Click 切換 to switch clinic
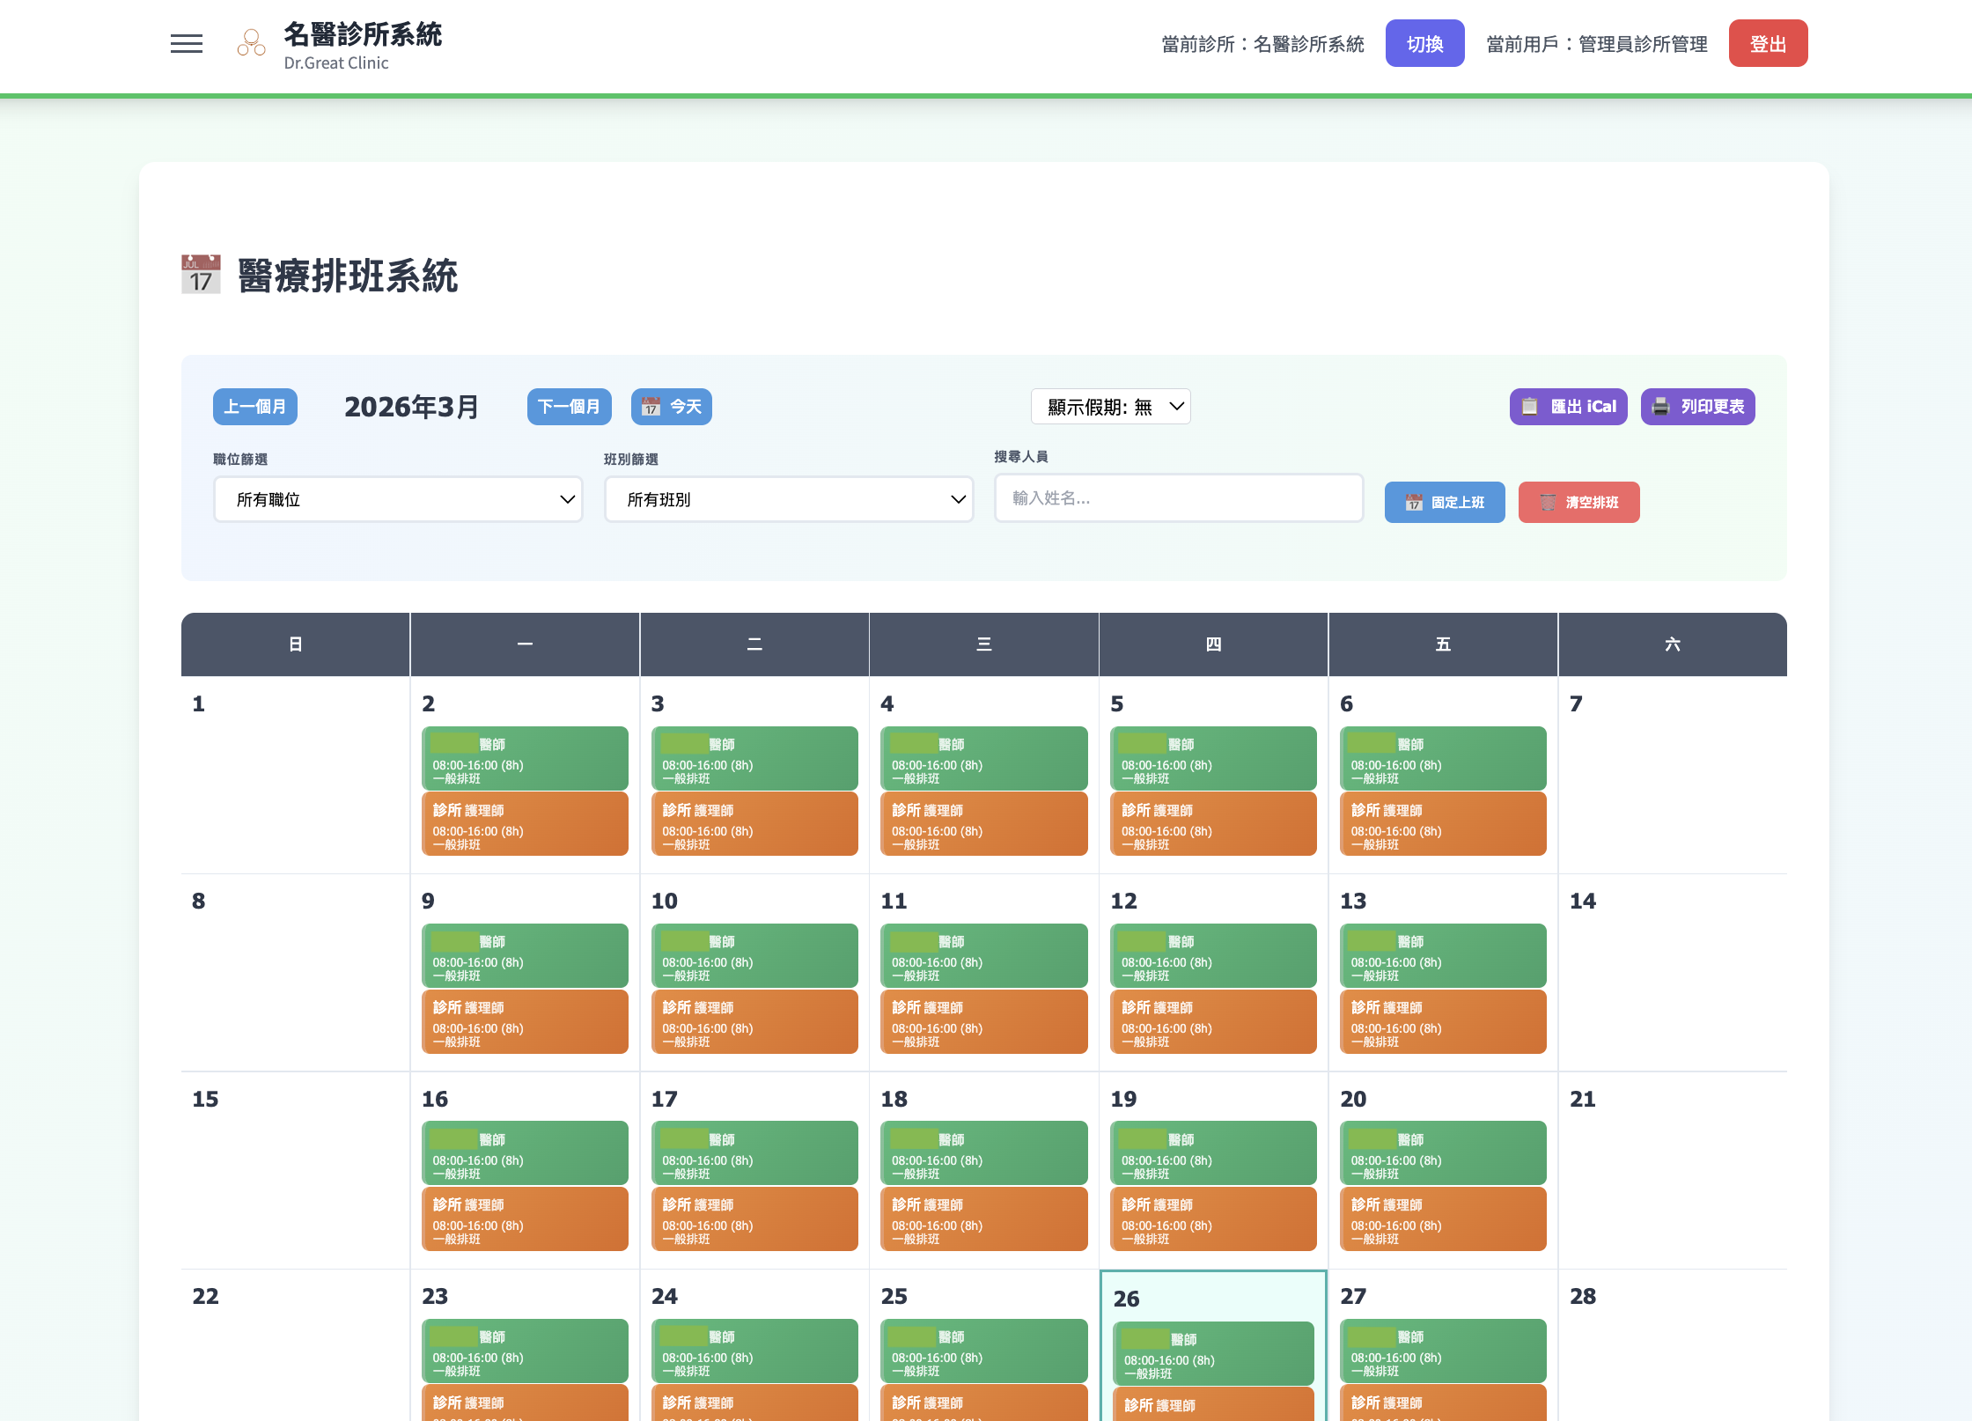Screen dimensions: 1972x1421 click(x=1424, y=42)
